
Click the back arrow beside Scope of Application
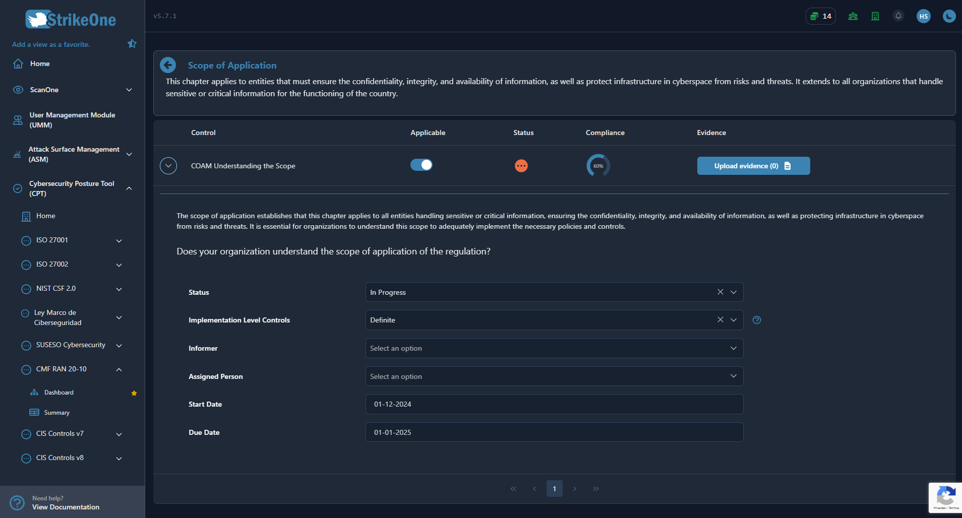pyautogui.click(x=168, y=65)
